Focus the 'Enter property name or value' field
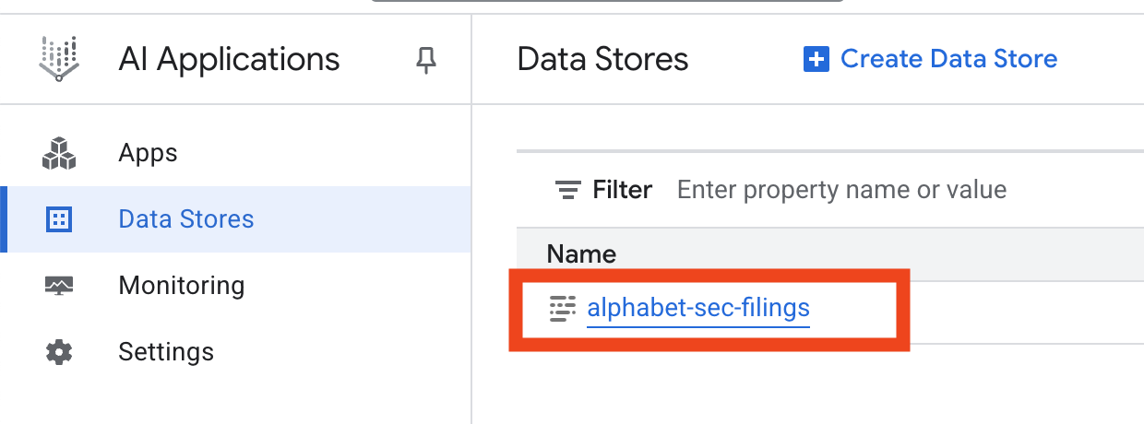1144x424 pixels. tap(841, 191)
